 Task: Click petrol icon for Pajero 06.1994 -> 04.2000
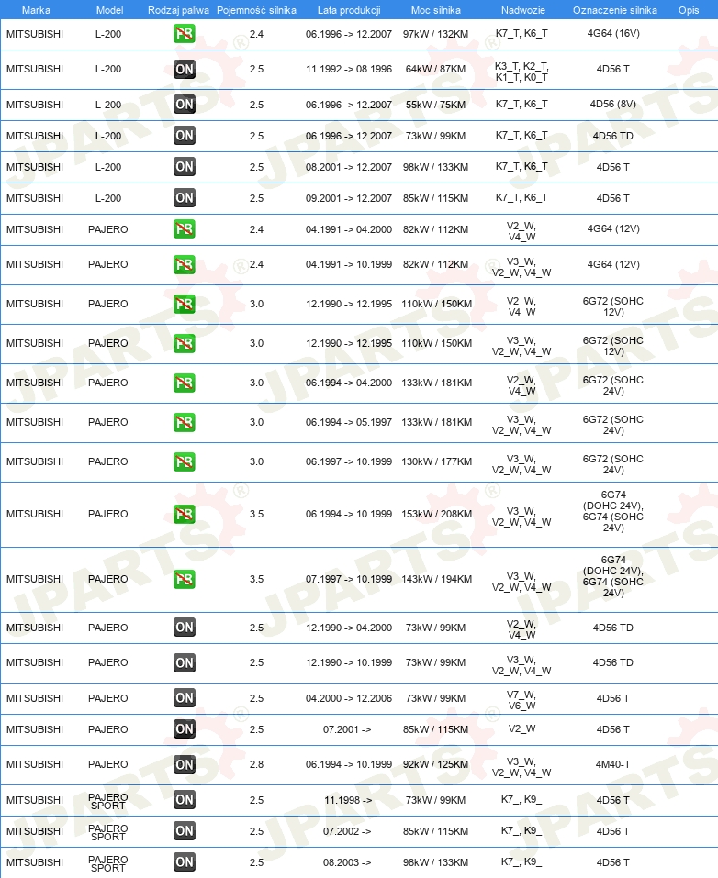[184, 383]
